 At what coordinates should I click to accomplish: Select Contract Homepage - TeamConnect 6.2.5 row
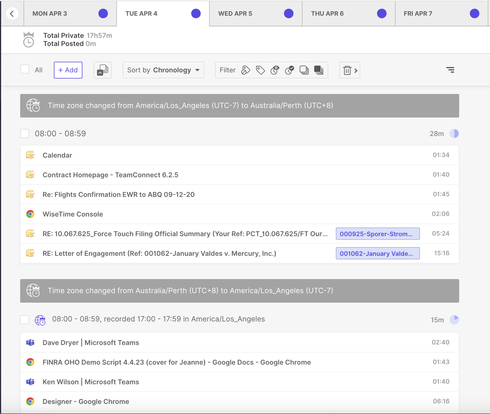[240, 175]
